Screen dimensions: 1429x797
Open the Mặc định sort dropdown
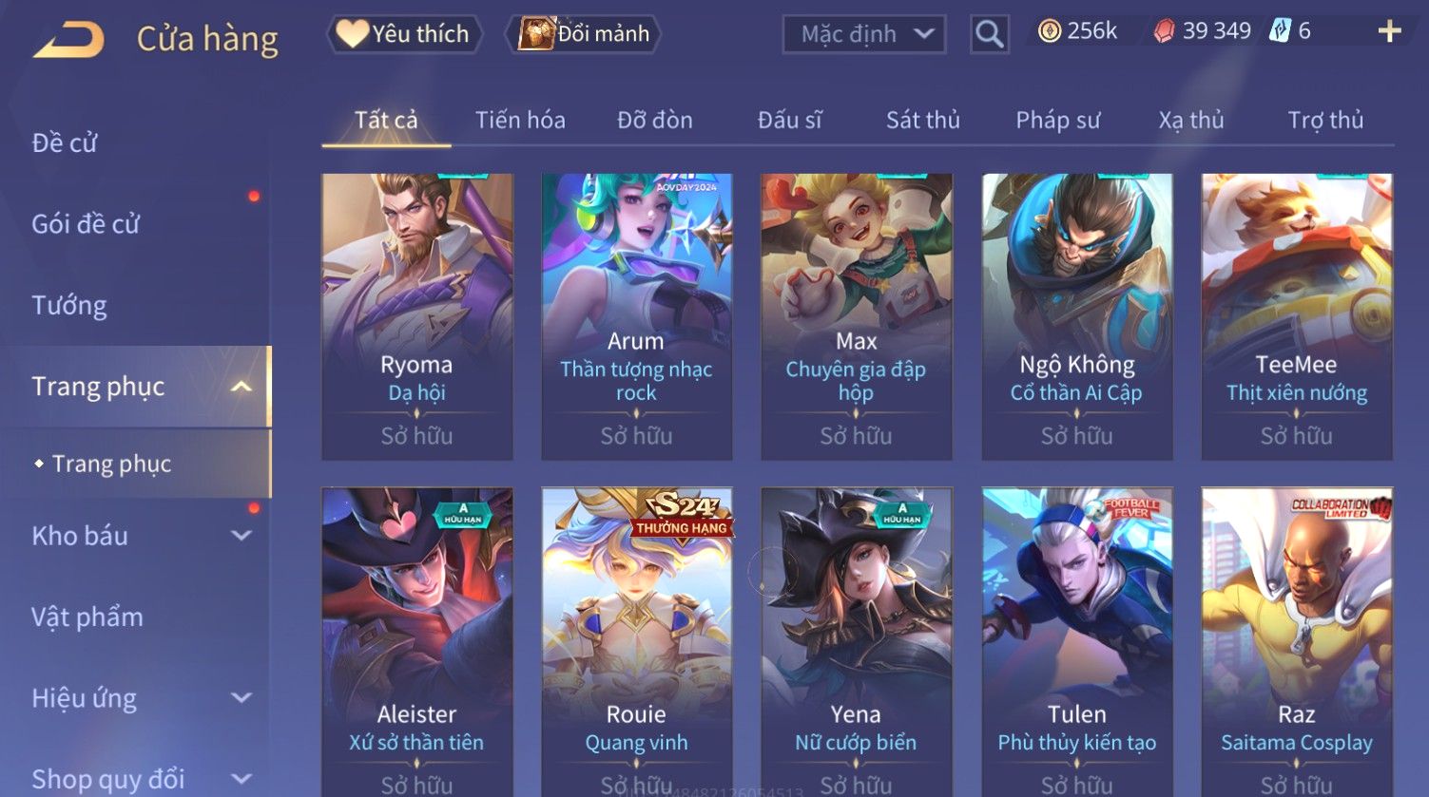tap(863, 34)
